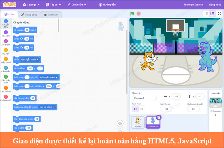Image resolution: width=224 pixels, height=148 pixels.
Task: Click the xoay counterclockwise 15 độ block
Action: point(23,48)
